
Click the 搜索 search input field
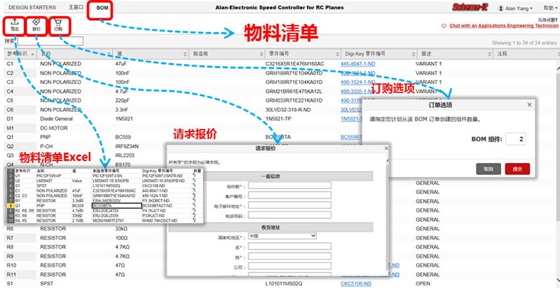50,41
